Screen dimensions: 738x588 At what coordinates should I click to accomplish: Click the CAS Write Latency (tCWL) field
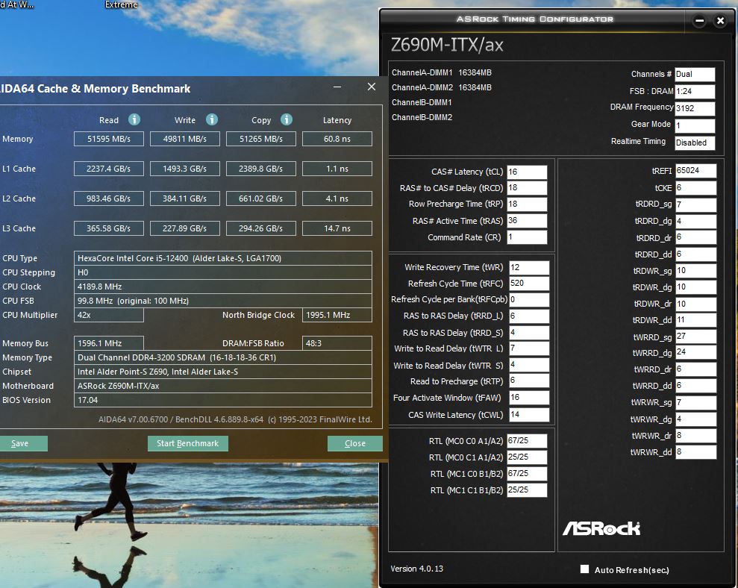(529, 415)
